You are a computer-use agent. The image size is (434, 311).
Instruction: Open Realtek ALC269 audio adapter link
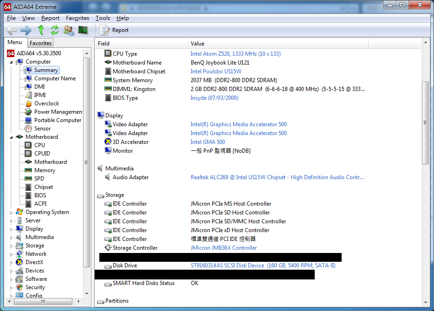[x=277, y=177]
